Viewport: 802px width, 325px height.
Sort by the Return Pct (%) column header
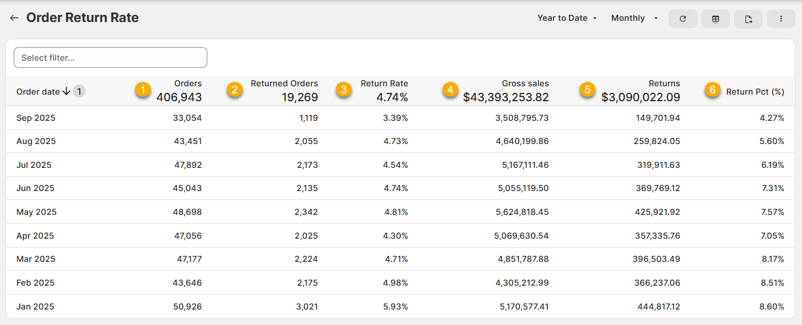coord(754,92)
